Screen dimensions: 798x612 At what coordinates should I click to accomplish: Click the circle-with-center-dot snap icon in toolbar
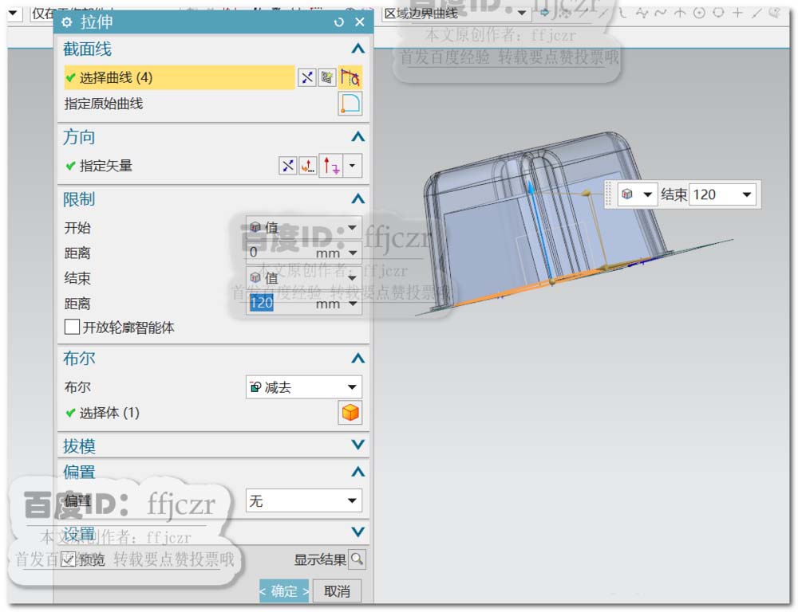[x=699, y=13]
